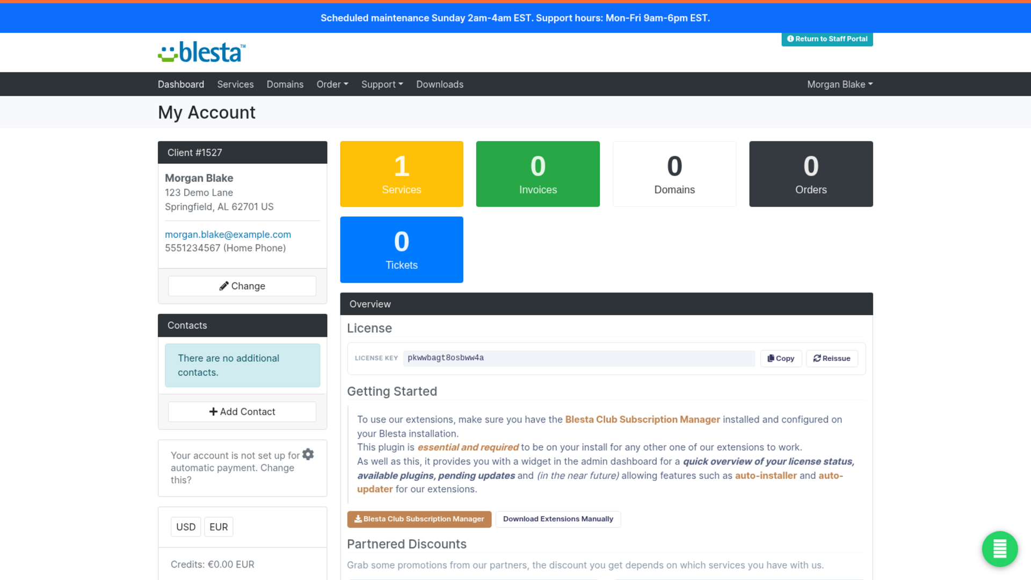Download Blesta Club Subscription Manager orange button
Screen dimensions: 1031x580
coord(419,519)
